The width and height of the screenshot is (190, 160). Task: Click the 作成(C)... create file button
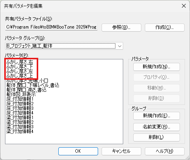165,27
